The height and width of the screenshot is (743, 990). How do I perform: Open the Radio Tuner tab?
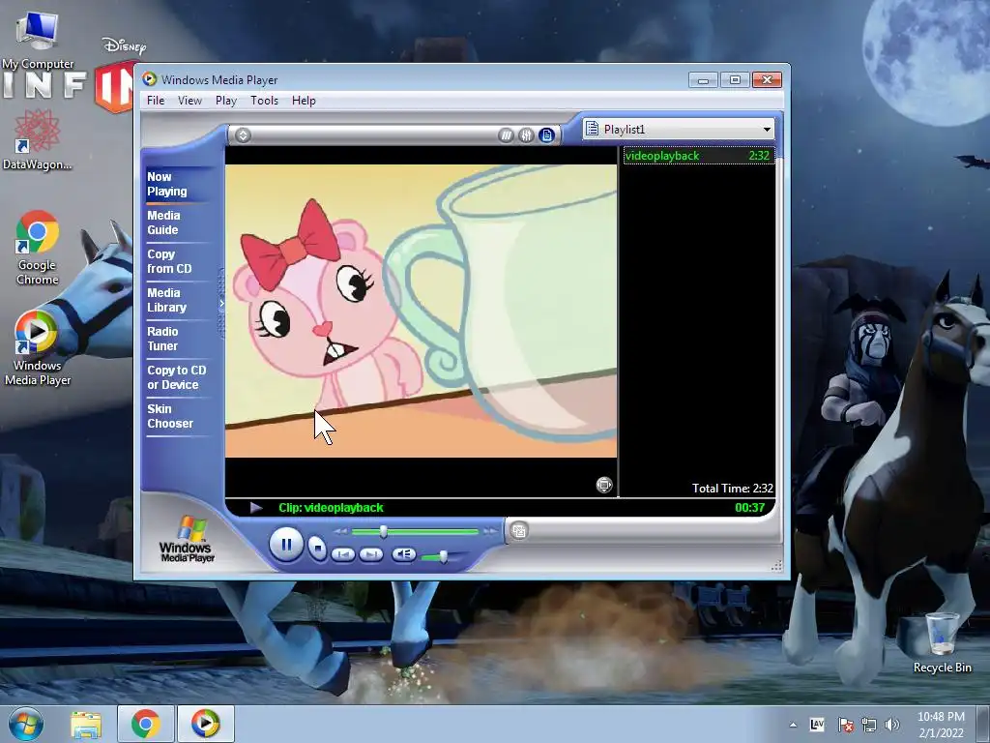[x=176, y=339]
